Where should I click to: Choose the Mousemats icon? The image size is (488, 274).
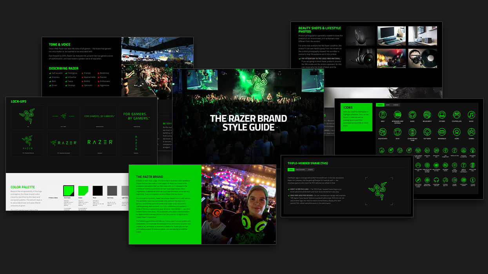(x=427, y=115)
